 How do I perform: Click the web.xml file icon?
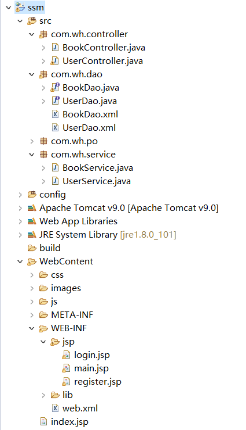pos(55,408)
